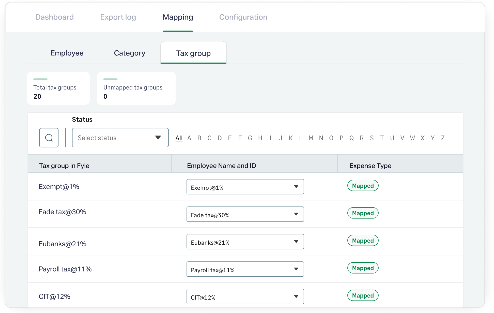Expand the Fade tax@30% mapping dropdown
Viewport: 494px width, 313px height.
tap(245, 214)
